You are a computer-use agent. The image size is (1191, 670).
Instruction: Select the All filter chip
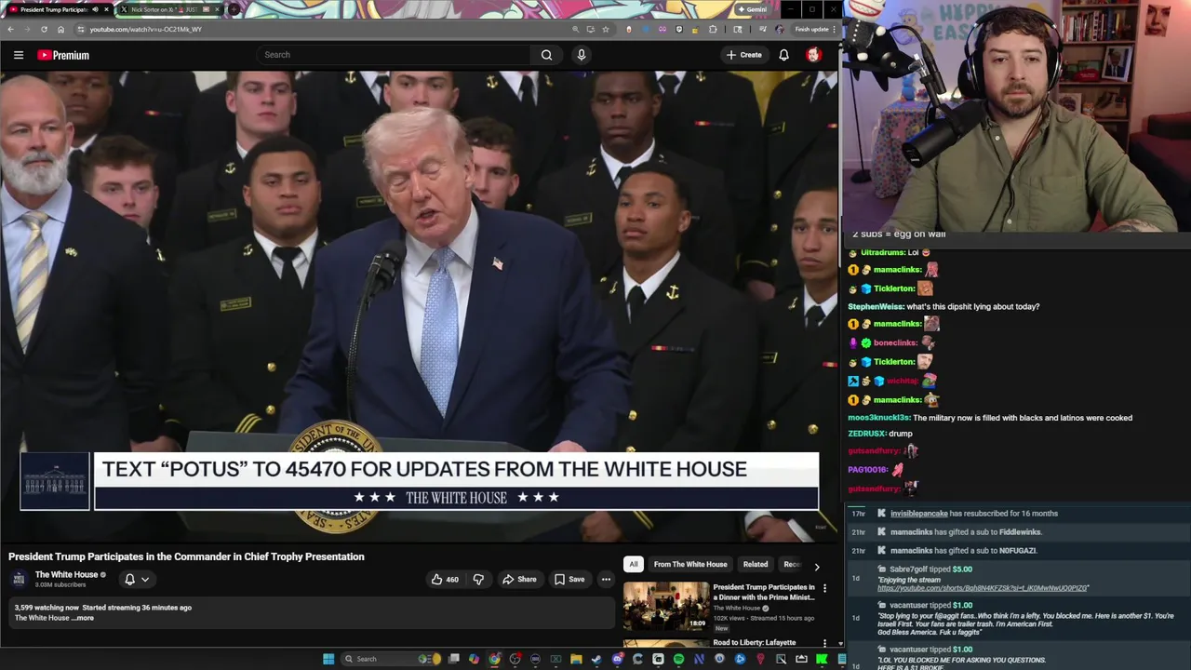pos(633,564)
